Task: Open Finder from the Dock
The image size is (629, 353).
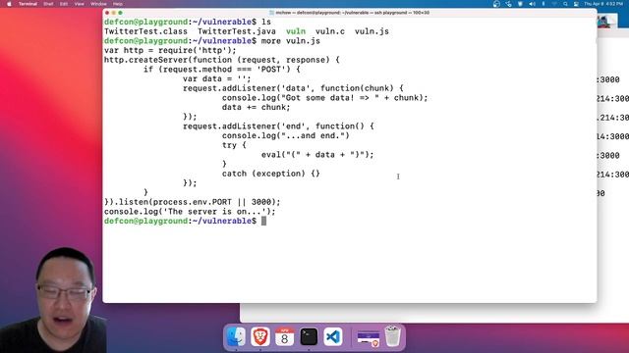Action: pos(236,336)
